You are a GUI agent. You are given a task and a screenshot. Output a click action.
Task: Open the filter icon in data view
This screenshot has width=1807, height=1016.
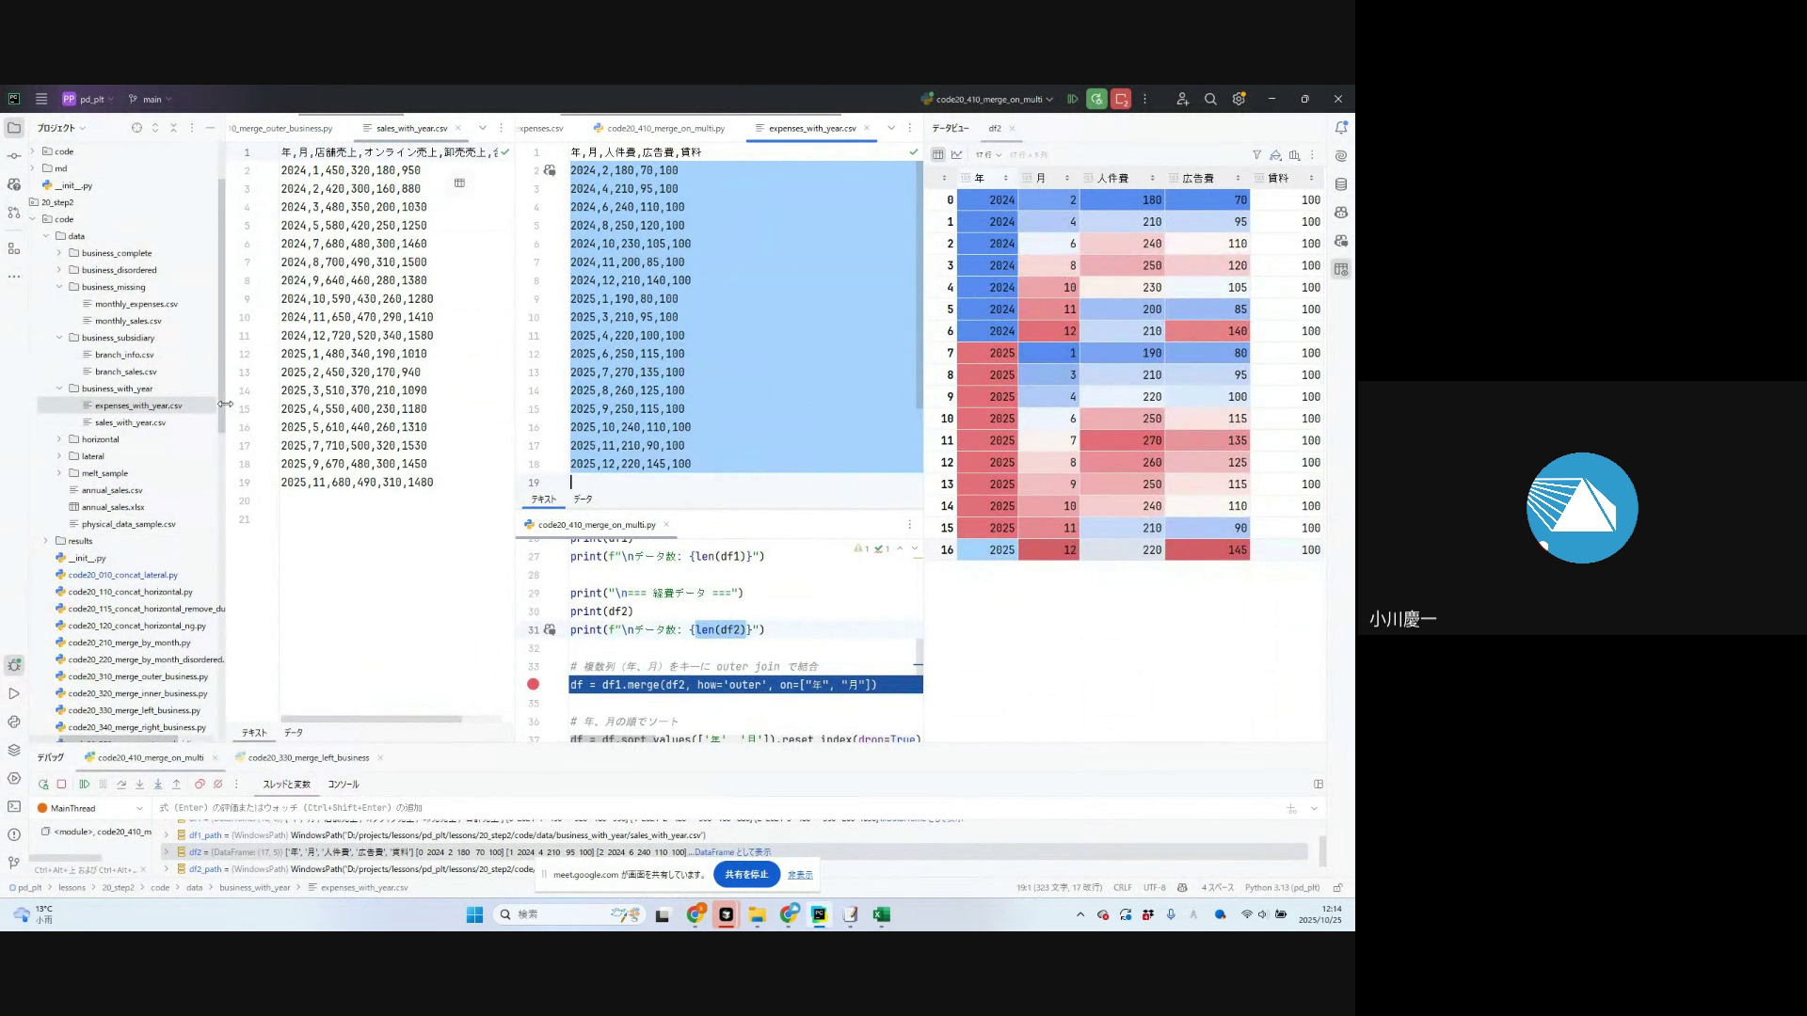pyautogui.click(x=1256, y=155)
